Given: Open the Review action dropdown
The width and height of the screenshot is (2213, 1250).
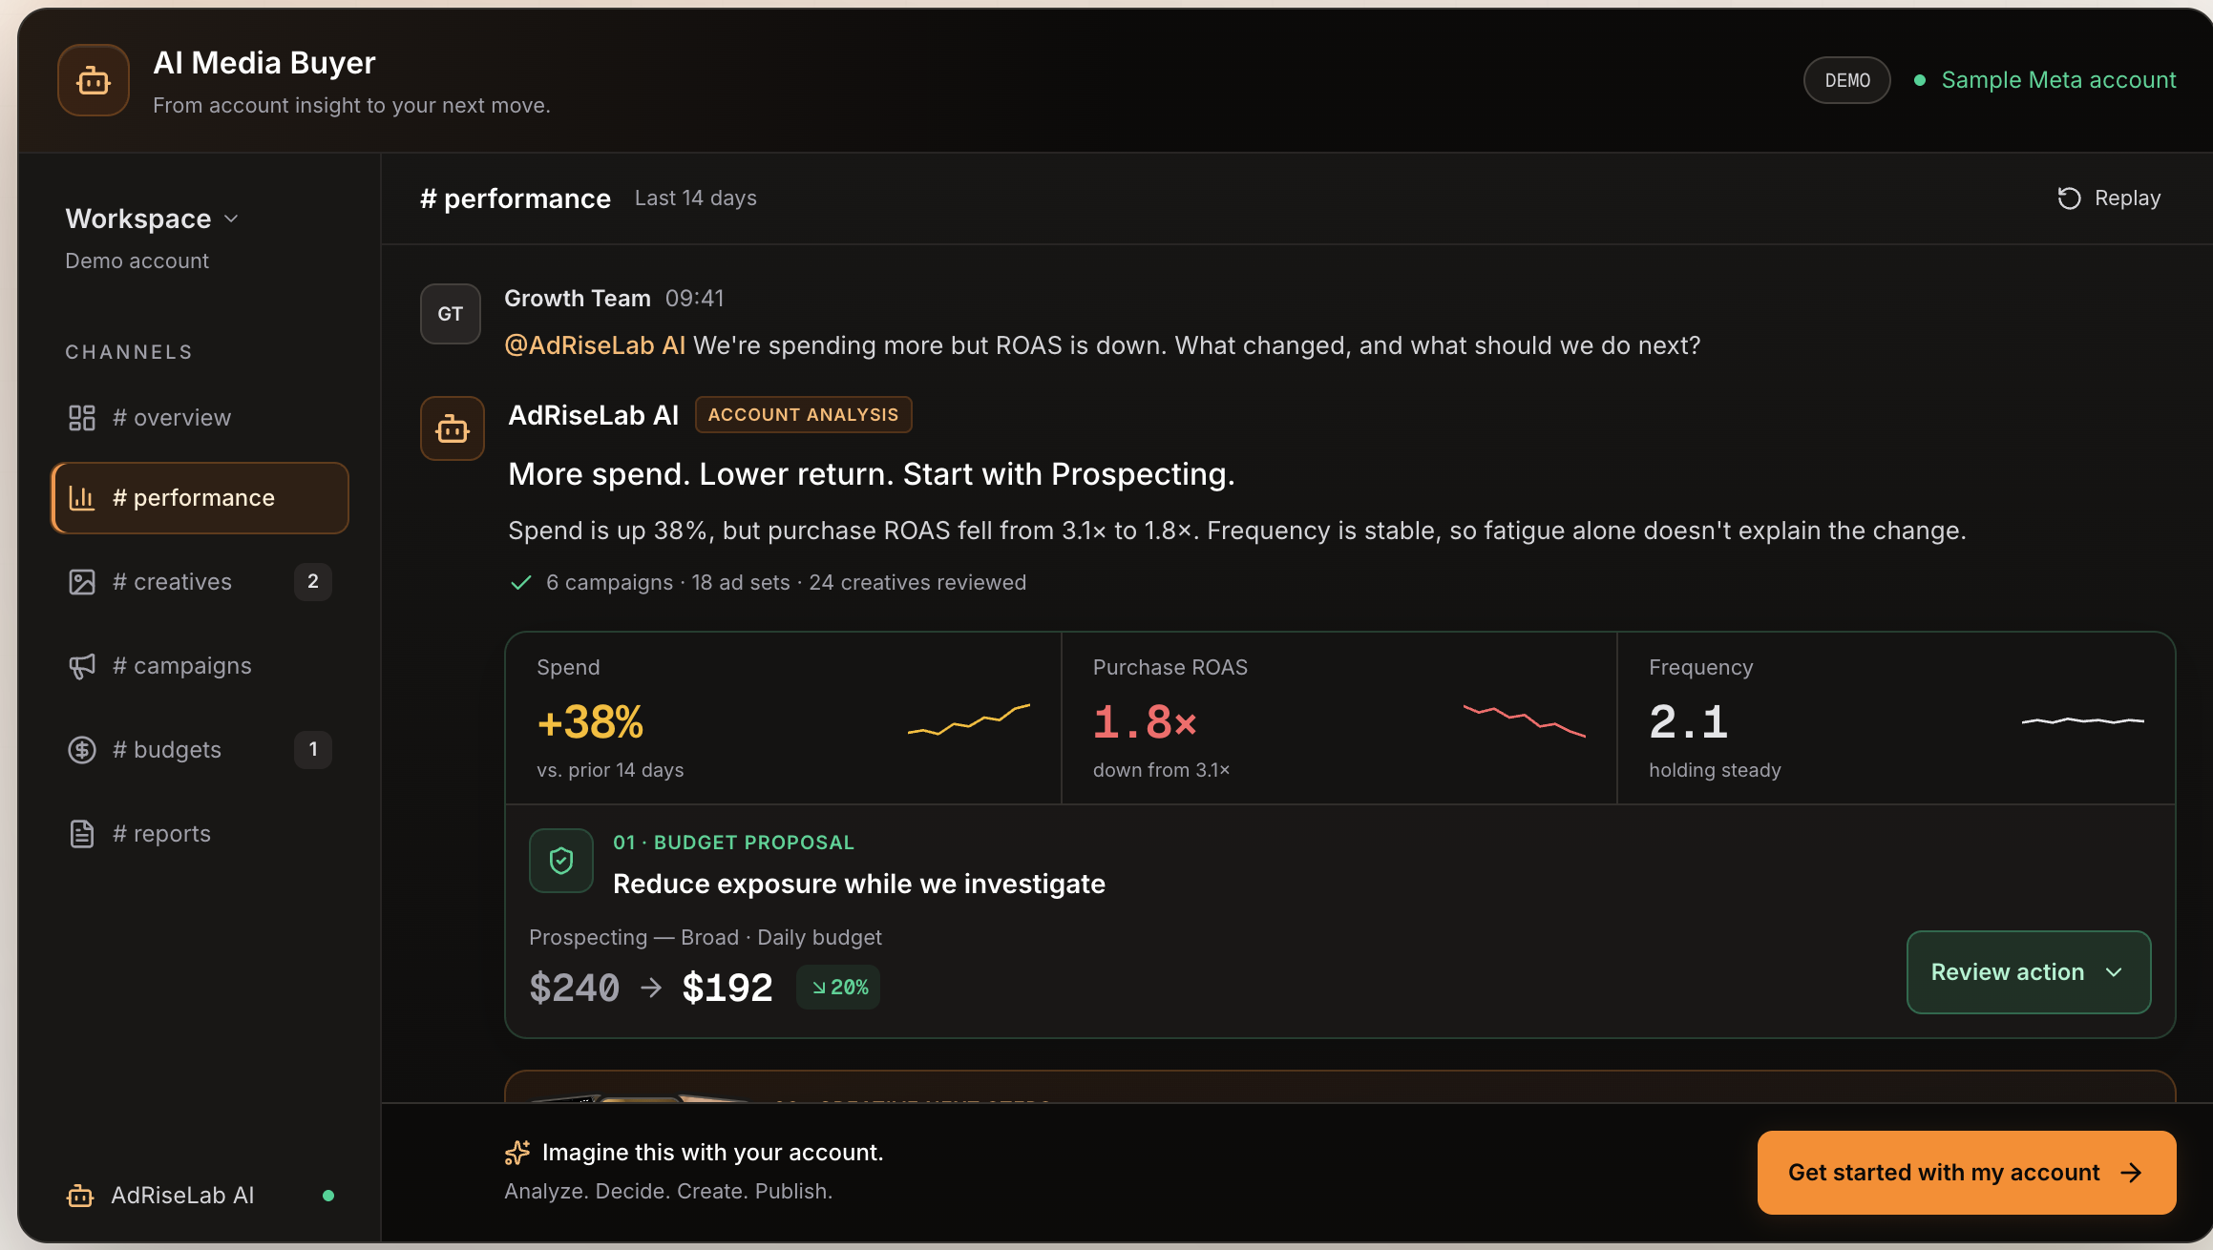Looking at the screenshot, I should point(2029,972).
